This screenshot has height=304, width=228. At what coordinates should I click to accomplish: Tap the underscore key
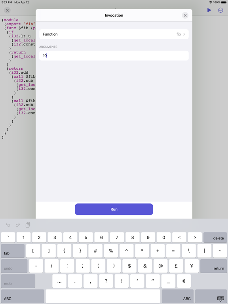[x=168, y=281]
